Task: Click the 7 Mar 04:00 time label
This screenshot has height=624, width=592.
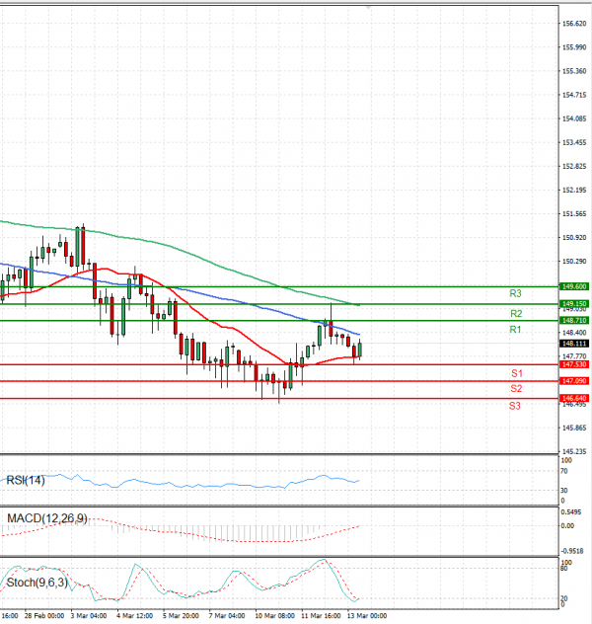Action: [x=227, y=616]
